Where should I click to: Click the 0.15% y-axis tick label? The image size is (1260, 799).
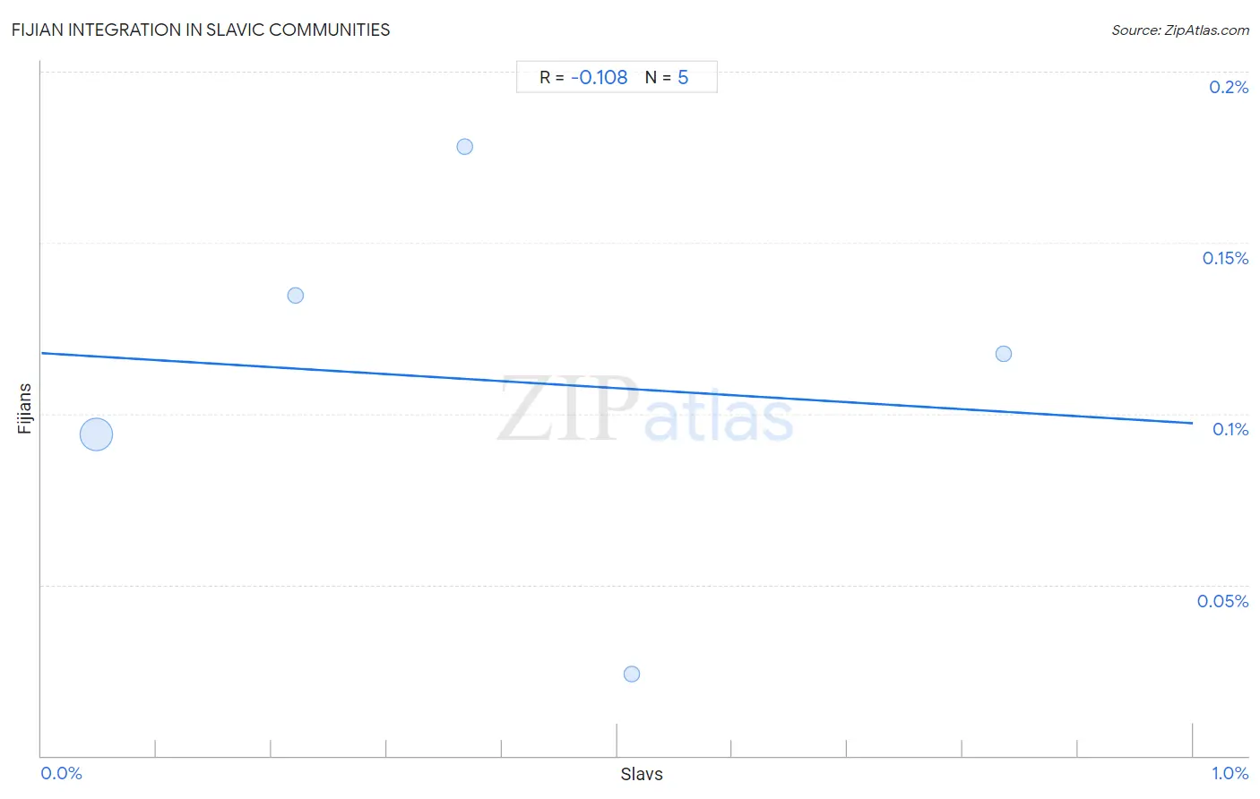(1225, 258)
